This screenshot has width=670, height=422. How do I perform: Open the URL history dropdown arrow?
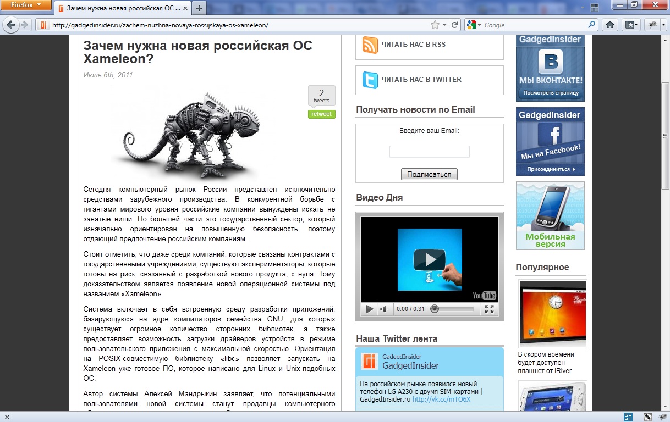coord(444,25)
